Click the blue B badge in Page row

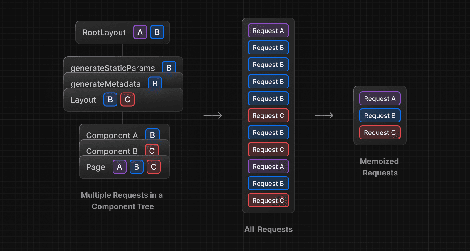click(136, 167)
